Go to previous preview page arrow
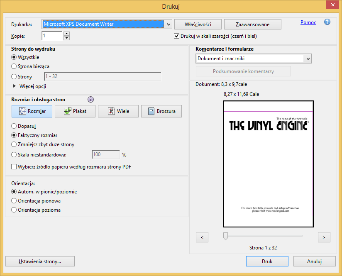342x276 pixels. click(x=202, y=237)
